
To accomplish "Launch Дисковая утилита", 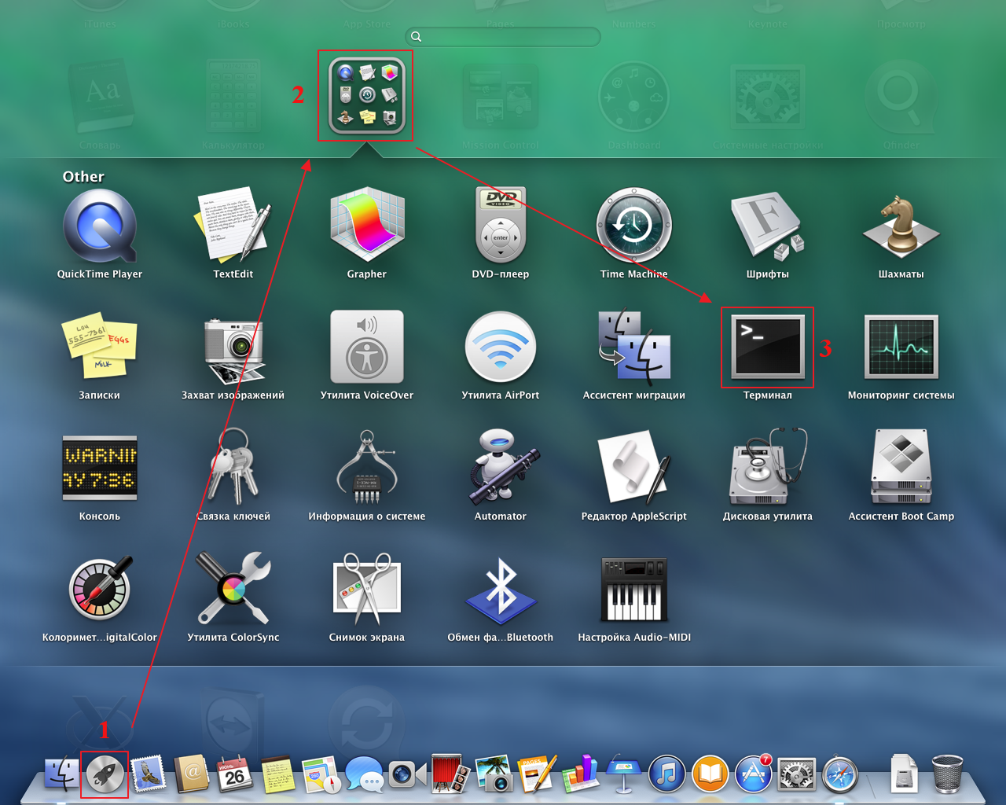I will click(768, 469).
